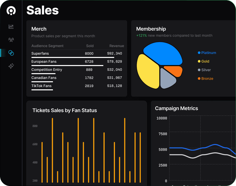The image size is (236, 186).
Task: Click the +121% new members figure
Action: coord(141,35)
